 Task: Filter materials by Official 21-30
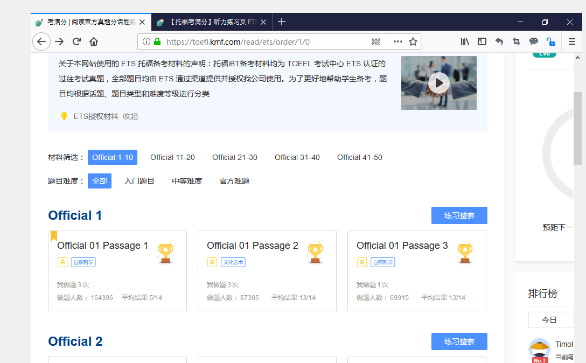tap(235, 157)
